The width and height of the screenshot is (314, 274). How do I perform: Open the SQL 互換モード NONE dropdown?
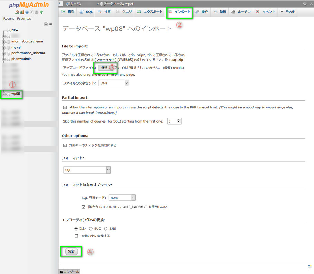click(x=122, y=198)
